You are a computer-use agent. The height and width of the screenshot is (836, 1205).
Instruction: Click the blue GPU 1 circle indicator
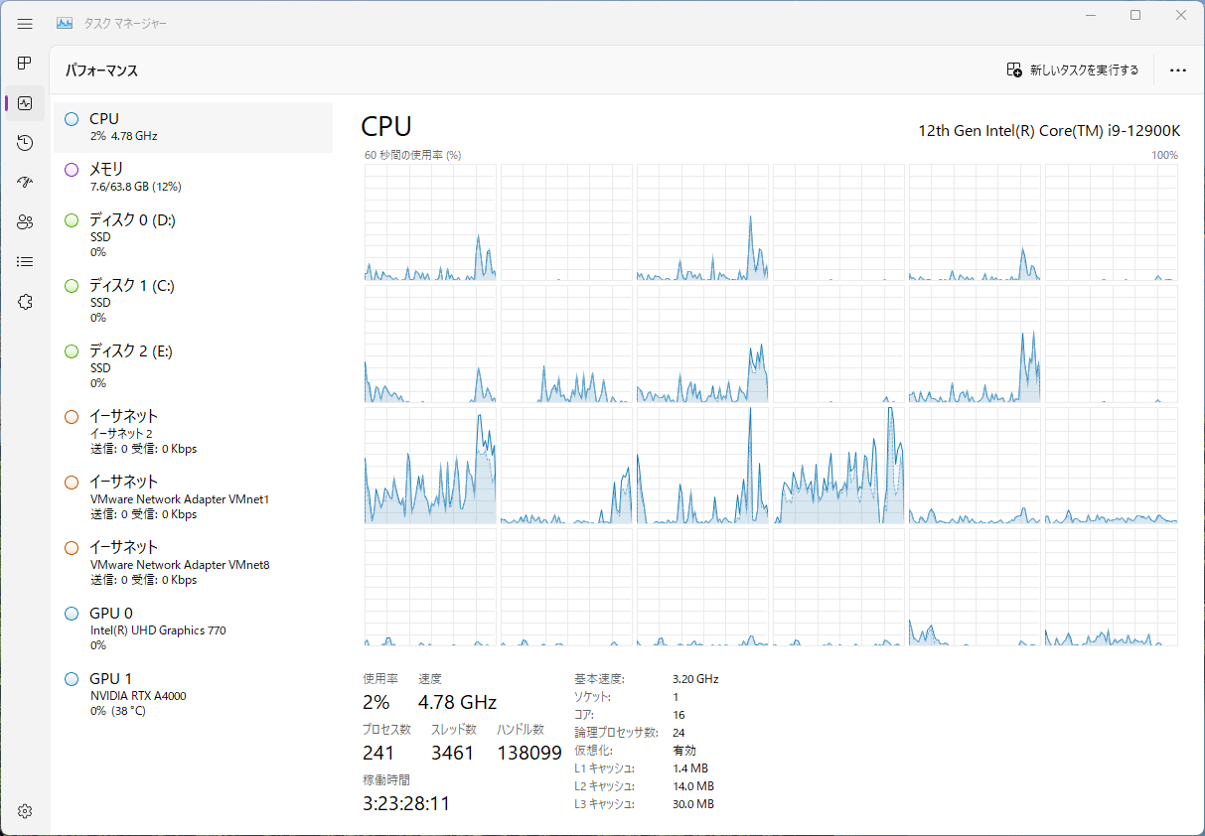(72, 679)
